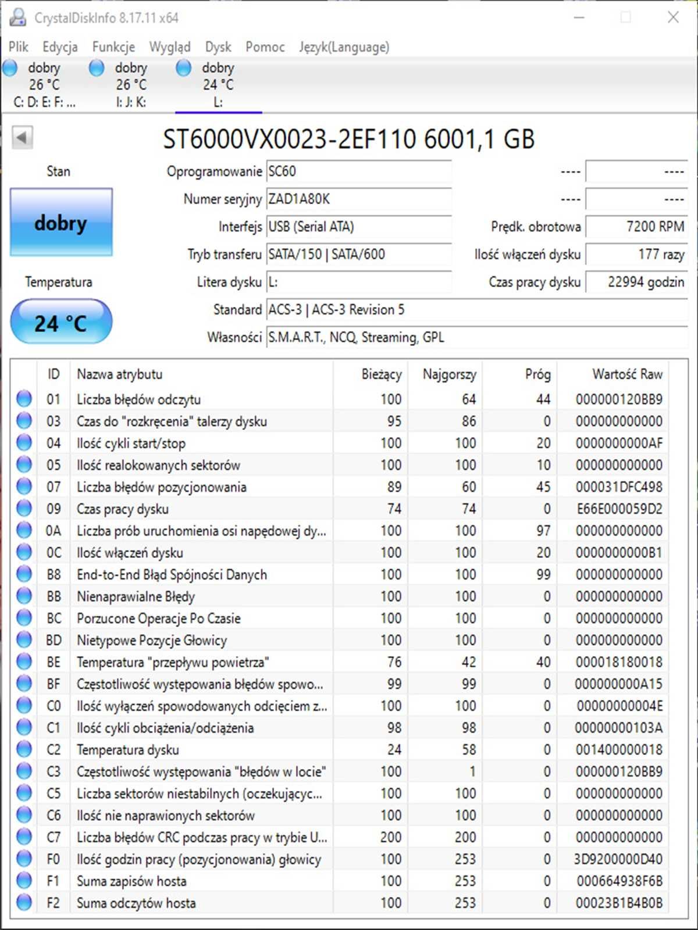Select 'Suma zapisów hosta' attribute name
Screen dimensions: 698x930
132,881
